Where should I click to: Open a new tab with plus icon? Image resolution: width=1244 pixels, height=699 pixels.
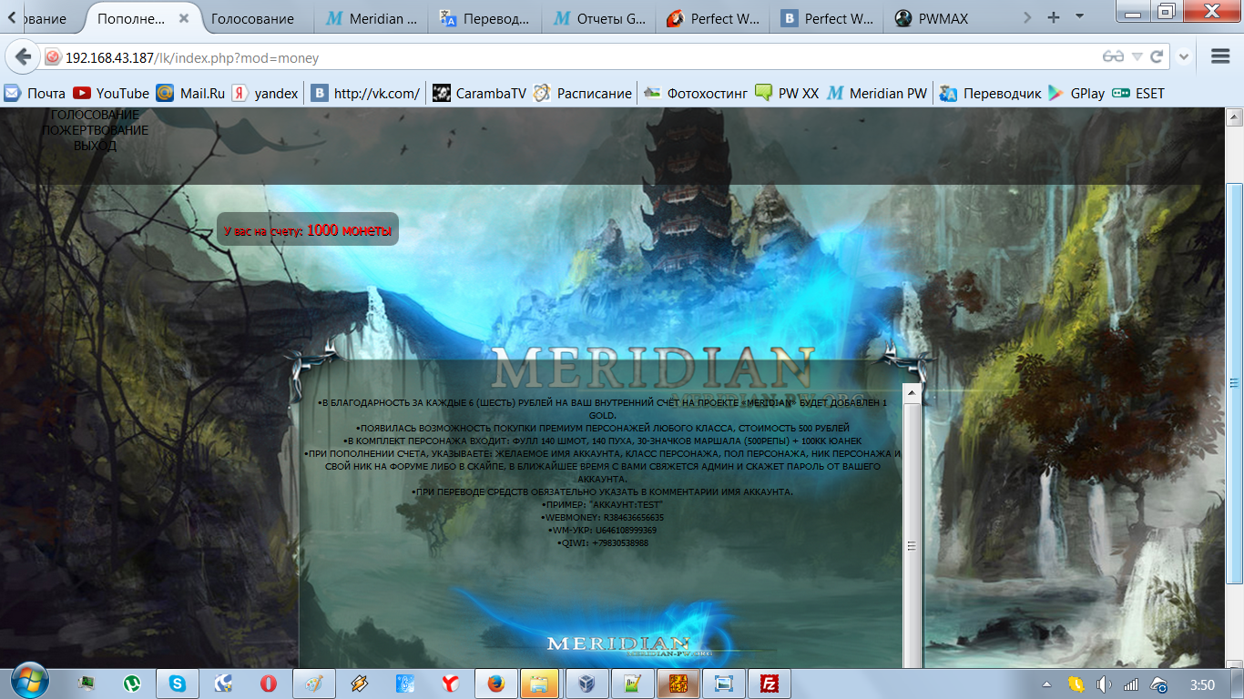pos(1054,17)
